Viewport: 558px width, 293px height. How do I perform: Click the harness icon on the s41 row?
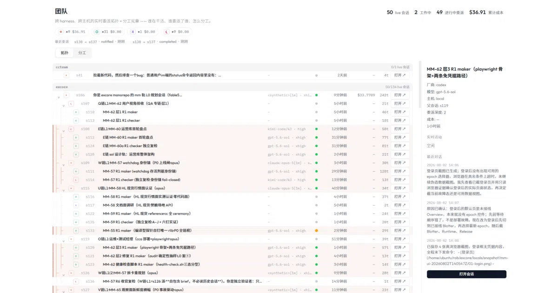pos(66,75)
